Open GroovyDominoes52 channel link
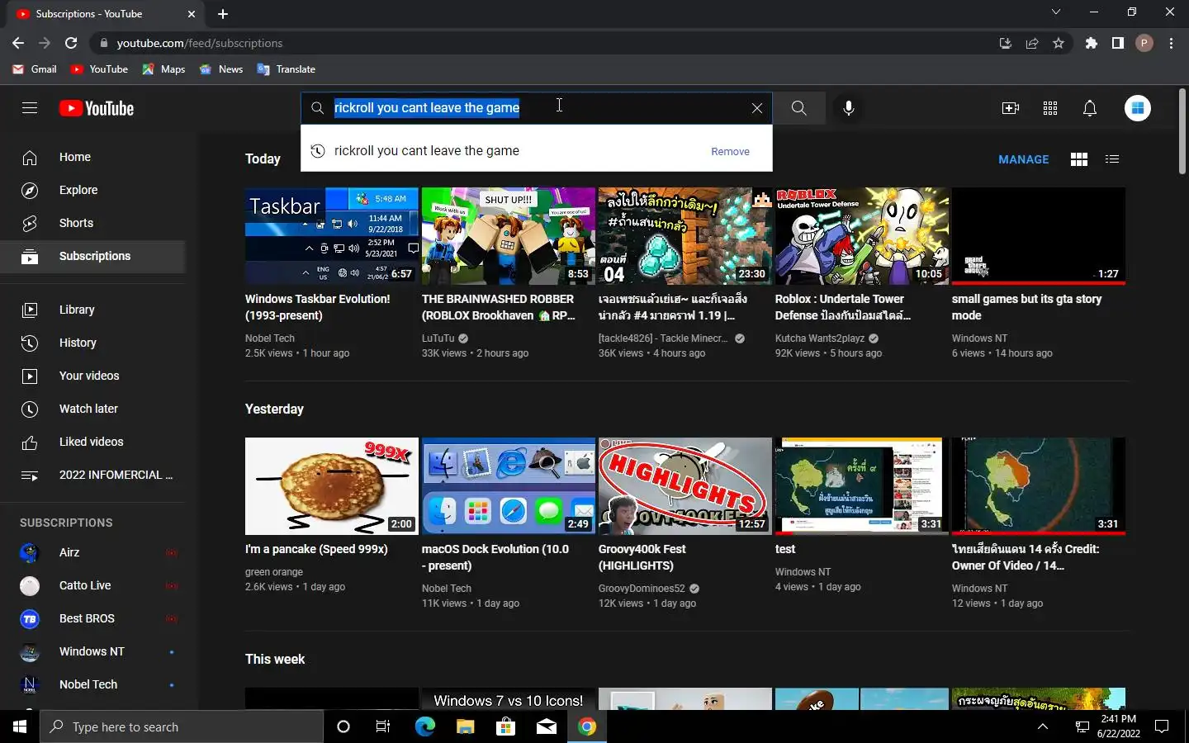The height and width of the screenshot is (743, 1189). [x=642, y=589]
